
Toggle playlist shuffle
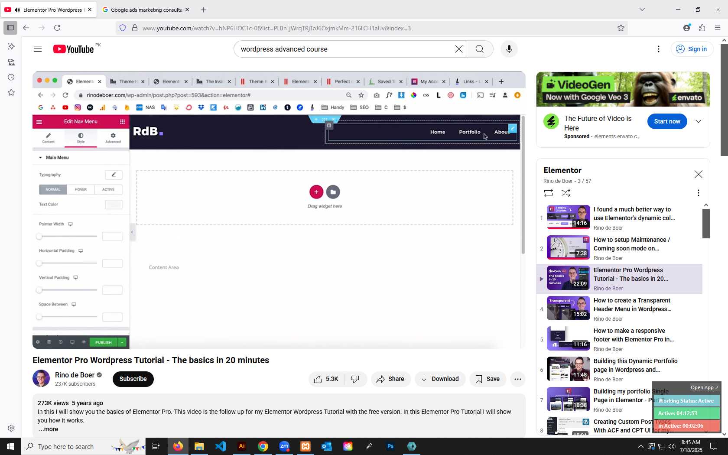pos(566,193)
